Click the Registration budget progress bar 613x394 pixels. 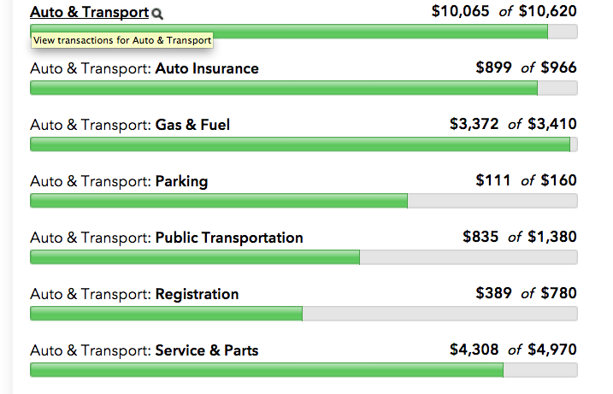pos(304,313)
